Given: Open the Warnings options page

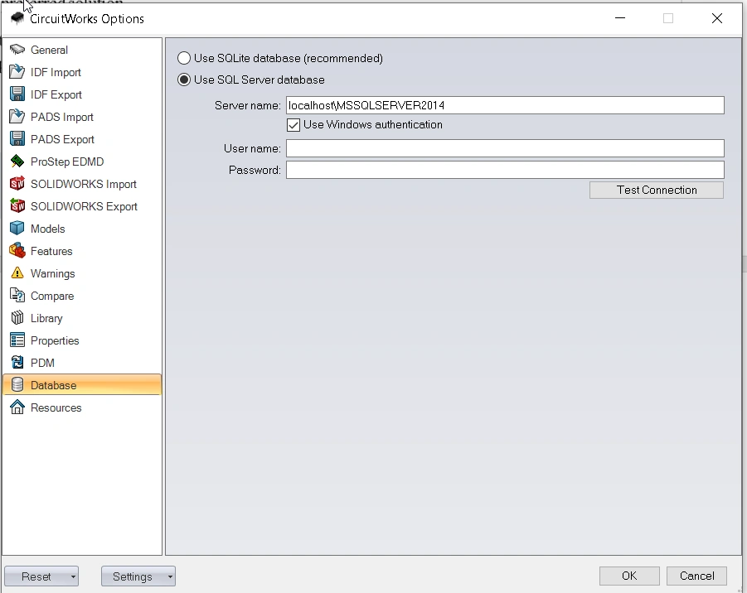Looking at the screenshot, I should pos(82,273).
